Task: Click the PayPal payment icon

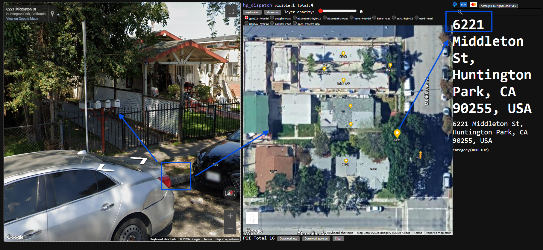Action: [x=455, y=4]
